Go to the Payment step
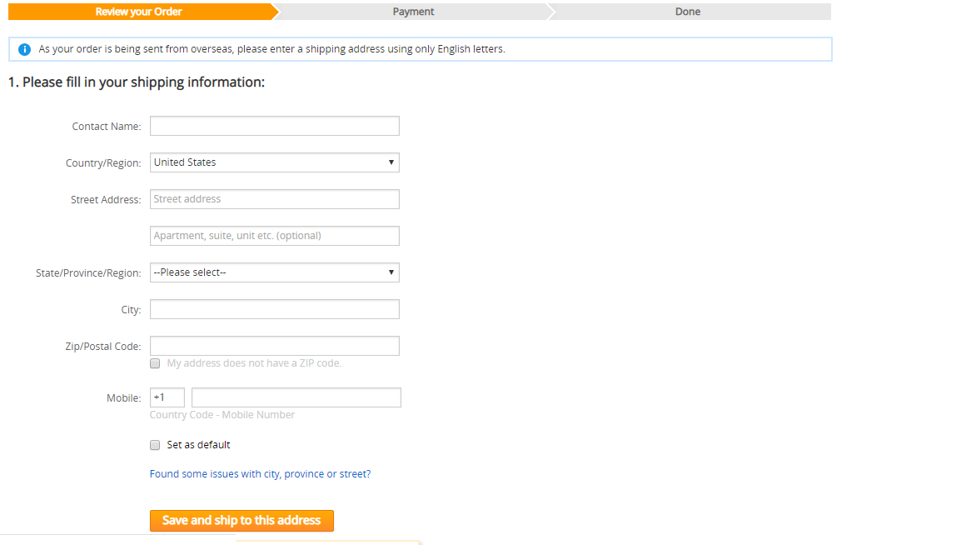The image size is (976, 545). [x=413, y=12]
